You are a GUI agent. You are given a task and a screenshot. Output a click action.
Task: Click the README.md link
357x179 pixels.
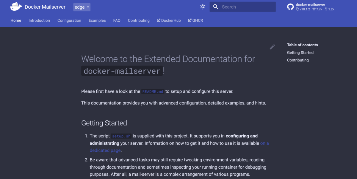[x=153, y=91]
